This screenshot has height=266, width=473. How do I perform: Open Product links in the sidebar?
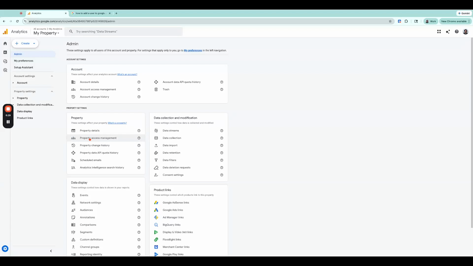pyautogui.click(x=25, y=118)
